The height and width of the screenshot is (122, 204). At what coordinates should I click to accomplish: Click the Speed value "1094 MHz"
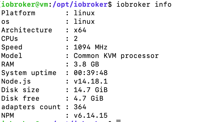click(90, 47)
